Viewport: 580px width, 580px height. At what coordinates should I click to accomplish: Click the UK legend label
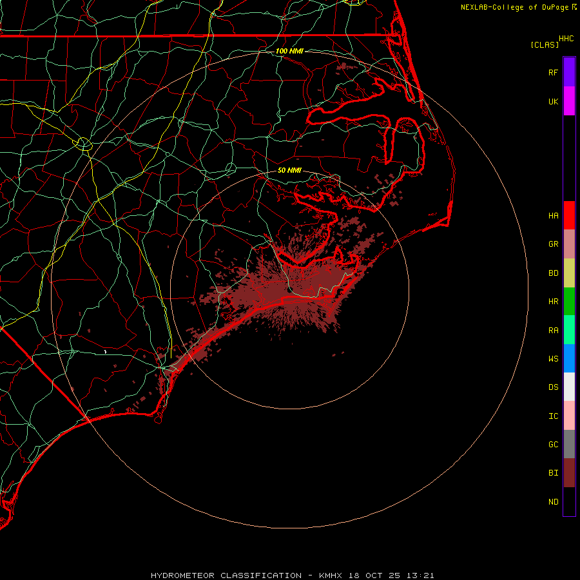(x=553, y=101)
